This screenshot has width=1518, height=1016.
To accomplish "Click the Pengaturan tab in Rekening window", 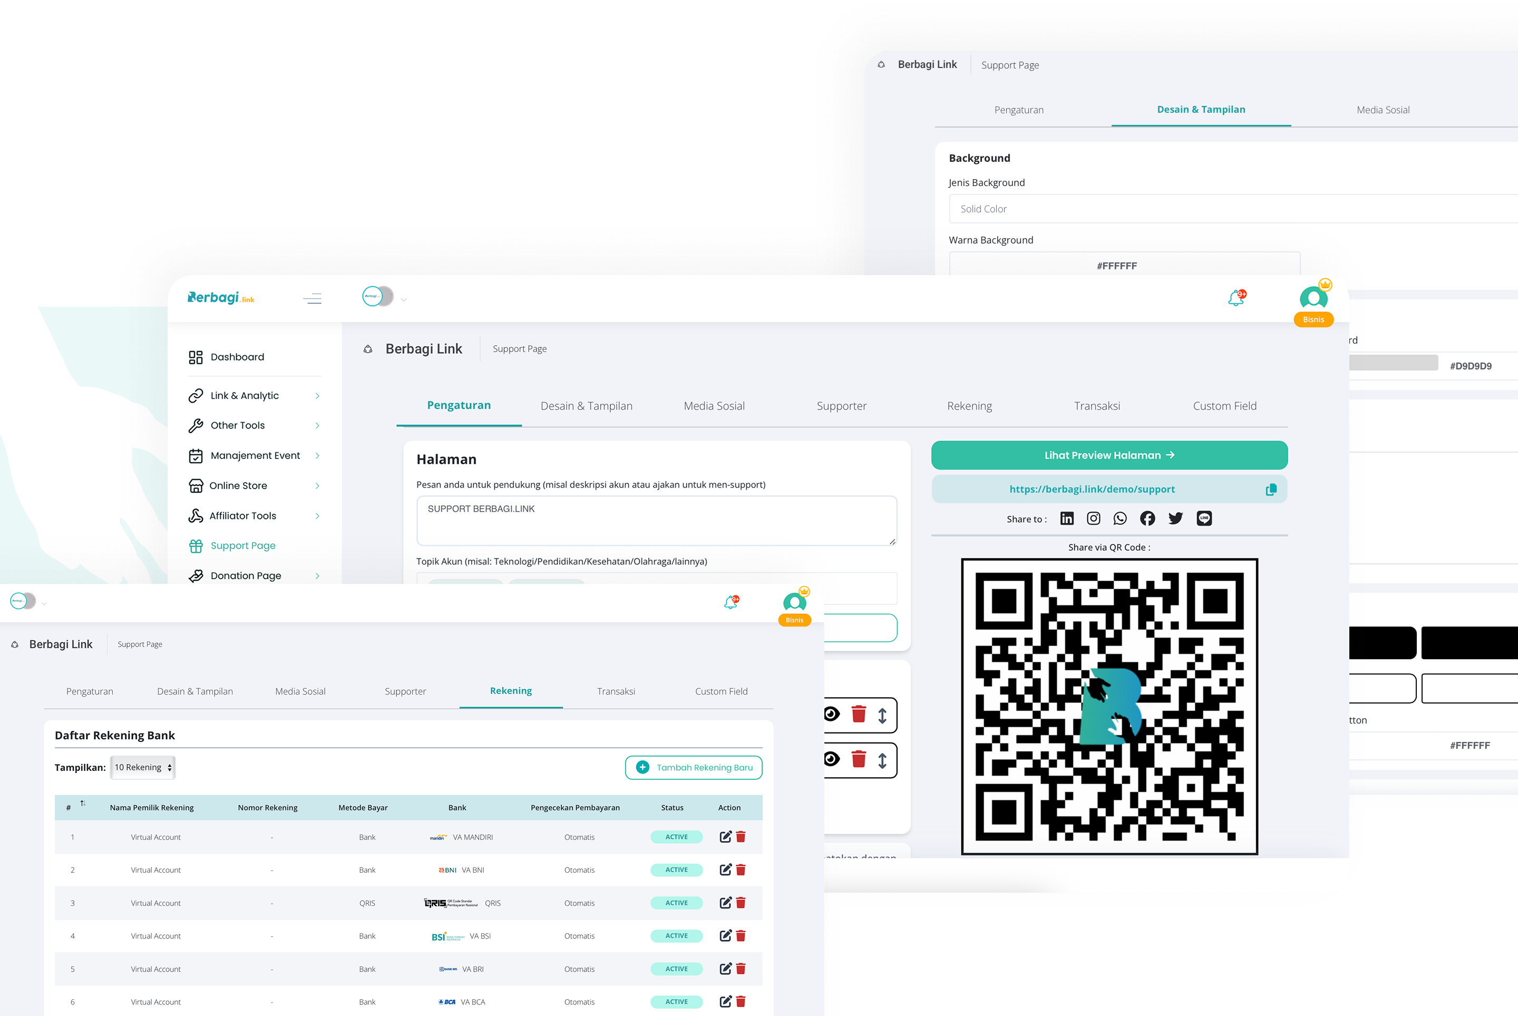I will (90, 691).
